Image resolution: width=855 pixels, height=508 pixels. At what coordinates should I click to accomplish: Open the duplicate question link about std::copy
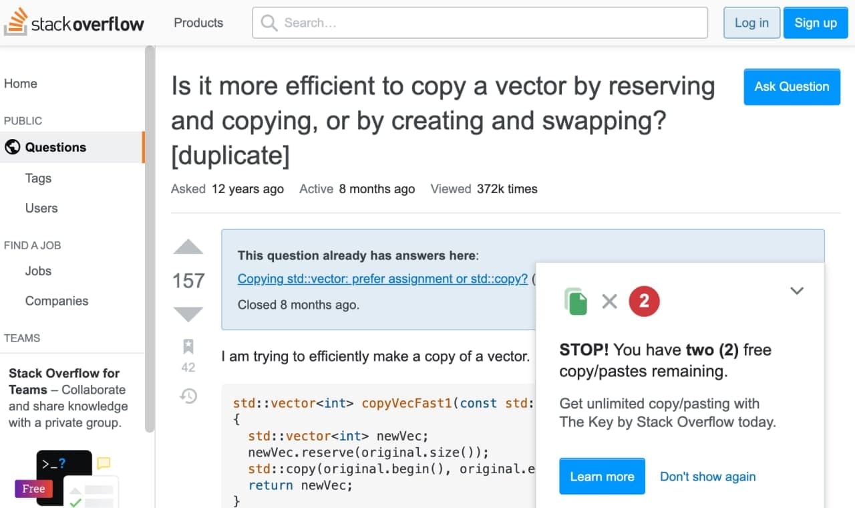(x=383, y=279)
